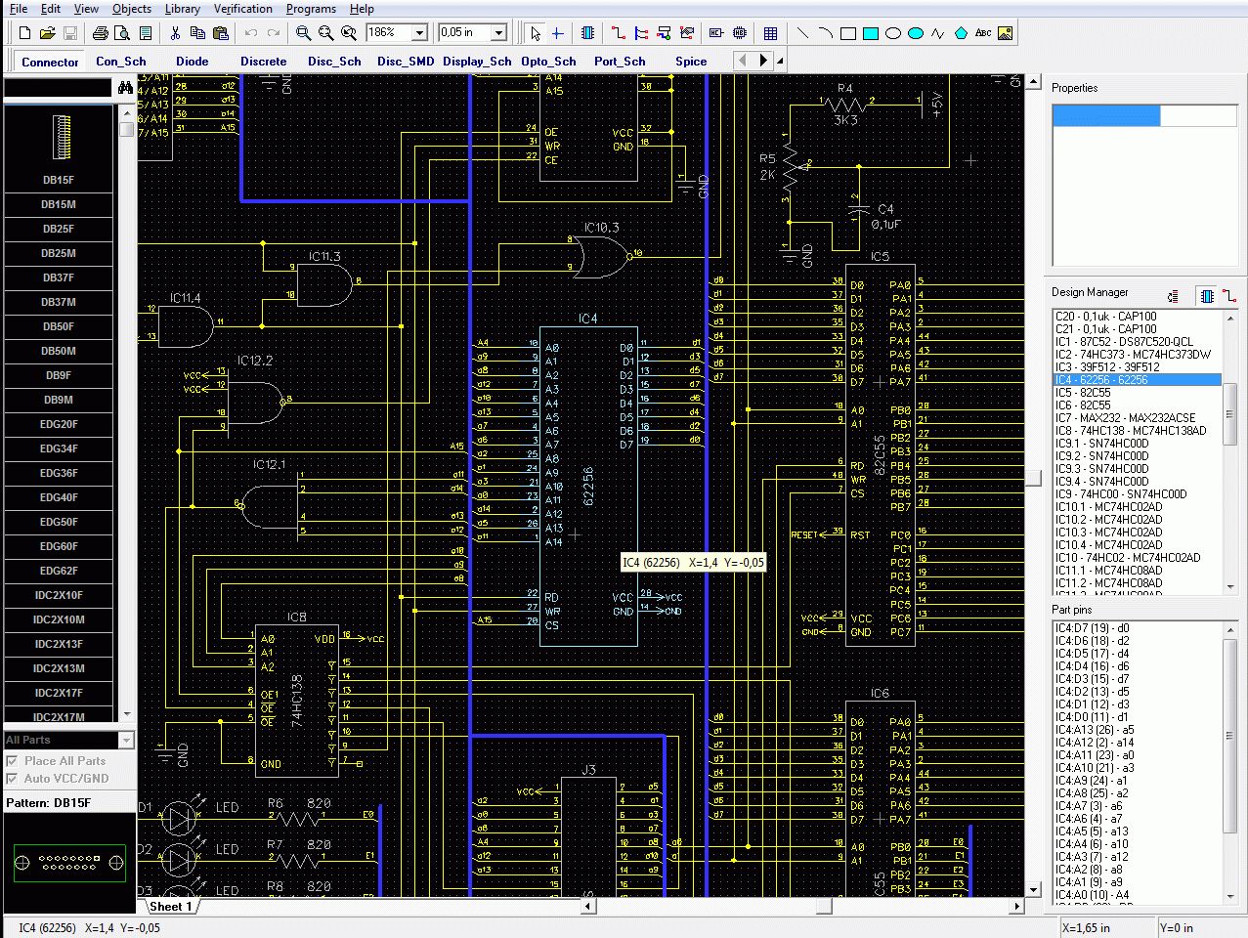The height and width of the screenshot is (938, 1248).
Task: Open the Verification menu
Action: tap(242, 9)
